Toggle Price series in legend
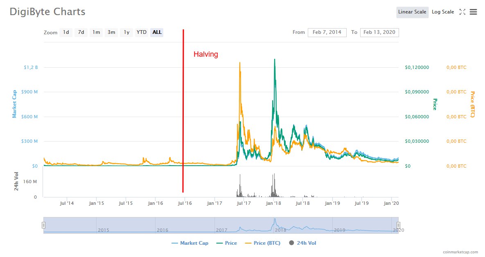This screenshot has height=257, width=485. coord(227,243)
